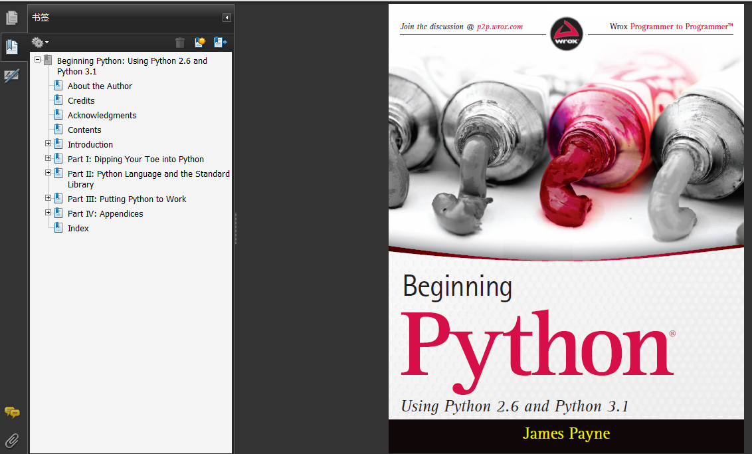Click the Wrox logo on the cover

567,34
